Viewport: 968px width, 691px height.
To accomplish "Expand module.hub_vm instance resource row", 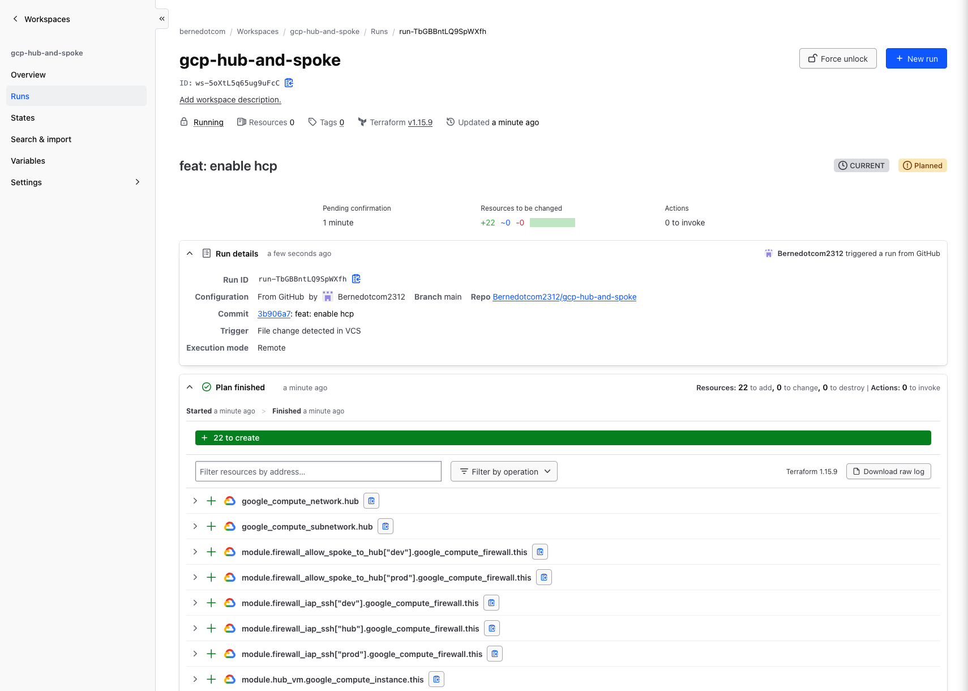I will (x=195, y=679).
